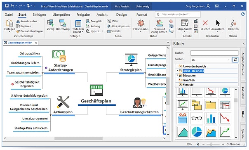
Task: Select the gift box image thumbnail
Action: 183,118
